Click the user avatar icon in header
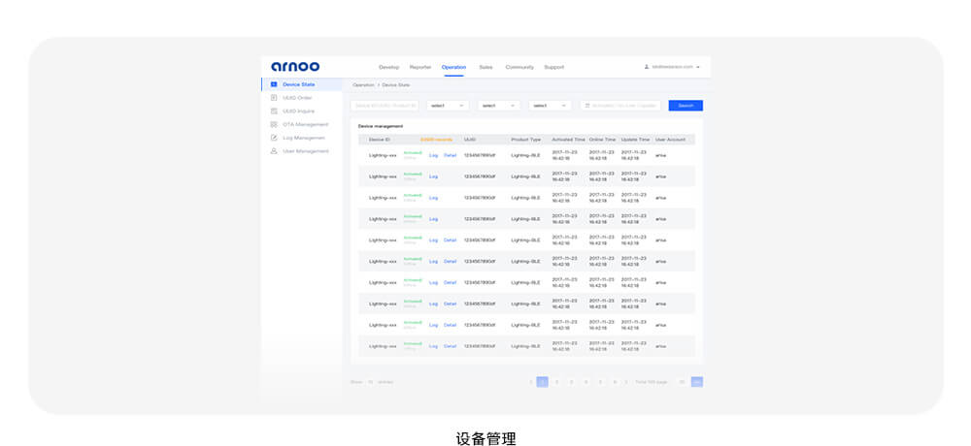Viewport: 971px width, 446px height. pyautogui.click(x=647, y=67)
